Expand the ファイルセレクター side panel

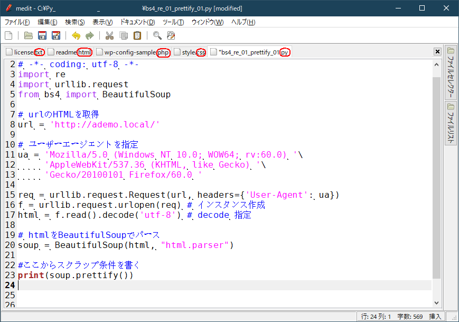point(451,72)
